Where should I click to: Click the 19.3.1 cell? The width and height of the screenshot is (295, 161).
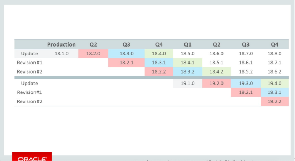click(275, 92)
